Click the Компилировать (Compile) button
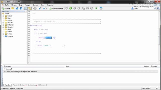The image size is (161, 90). tap(56, 8)
